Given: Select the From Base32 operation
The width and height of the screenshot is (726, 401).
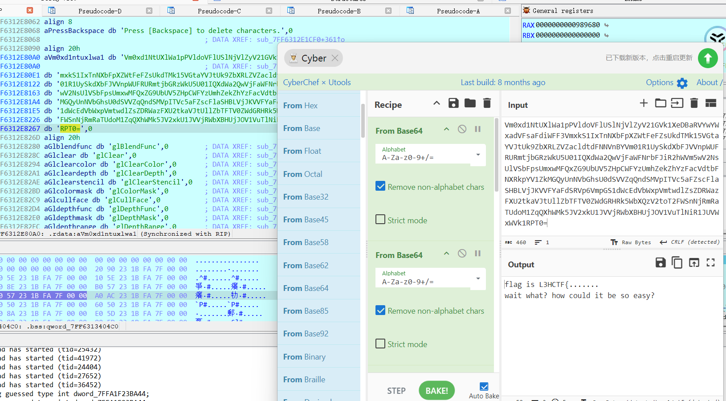Looking at the screenshot, I should click(x=319, y=196).
